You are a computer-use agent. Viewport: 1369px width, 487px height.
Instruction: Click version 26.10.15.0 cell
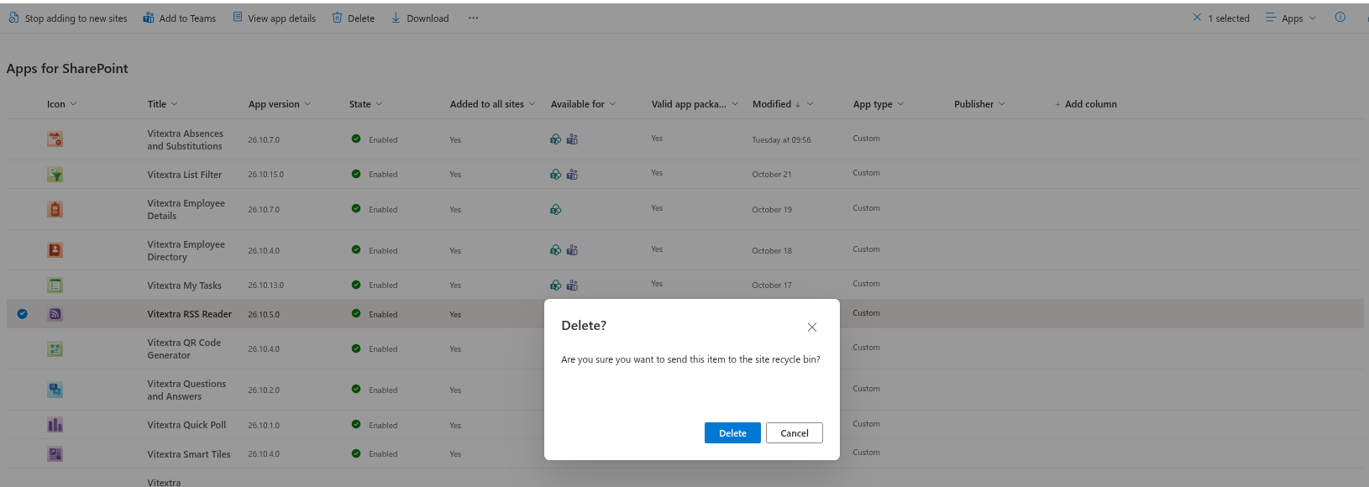point(265,175)
